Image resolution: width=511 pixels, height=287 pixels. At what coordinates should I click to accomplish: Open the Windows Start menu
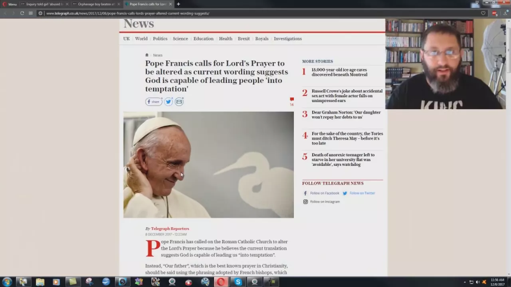point(7,282)
